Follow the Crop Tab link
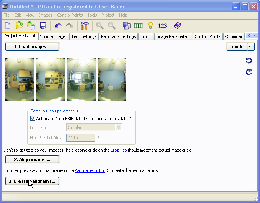Viewport: 260px width, 203px height. [x=119, y=150]
